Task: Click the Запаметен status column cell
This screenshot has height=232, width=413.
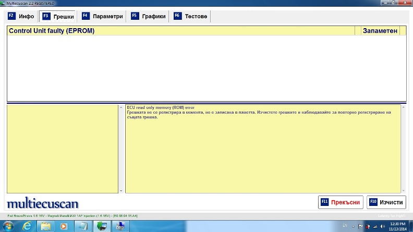Action: pos(384,31)
